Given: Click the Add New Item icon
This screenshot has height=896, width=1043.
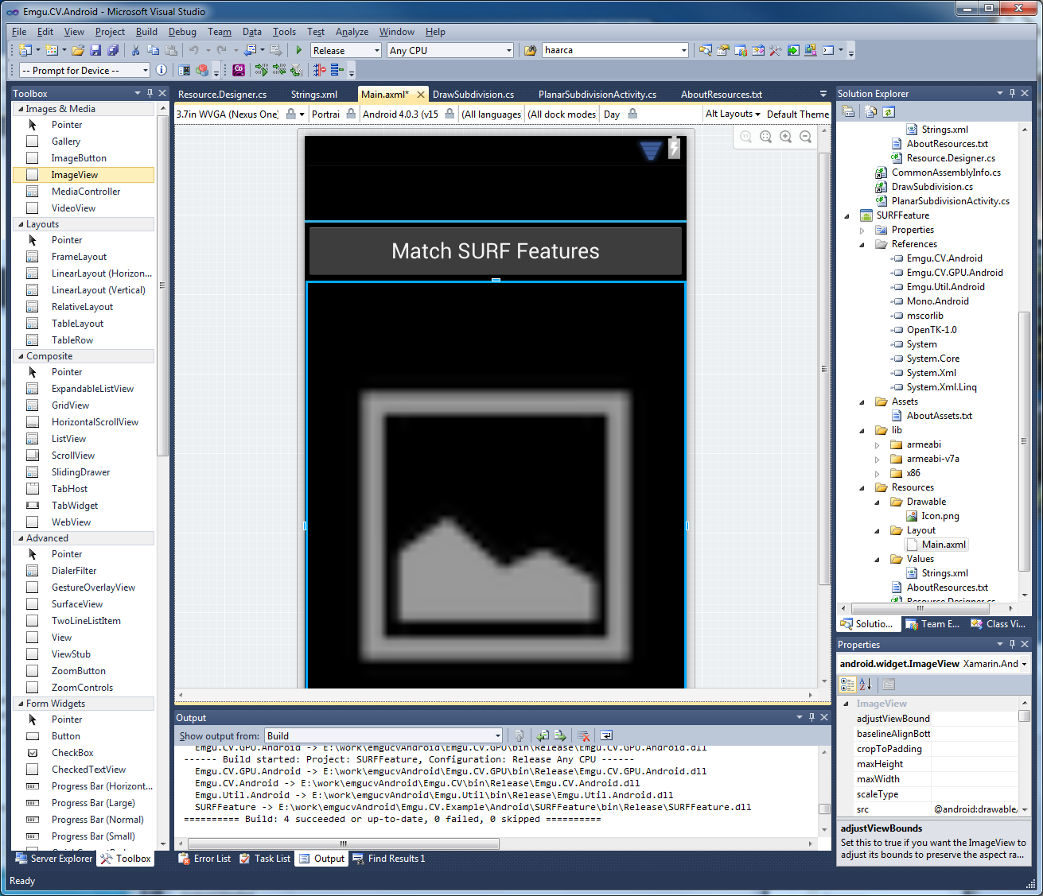Looking at the screenshot, I should coord(53,50).
